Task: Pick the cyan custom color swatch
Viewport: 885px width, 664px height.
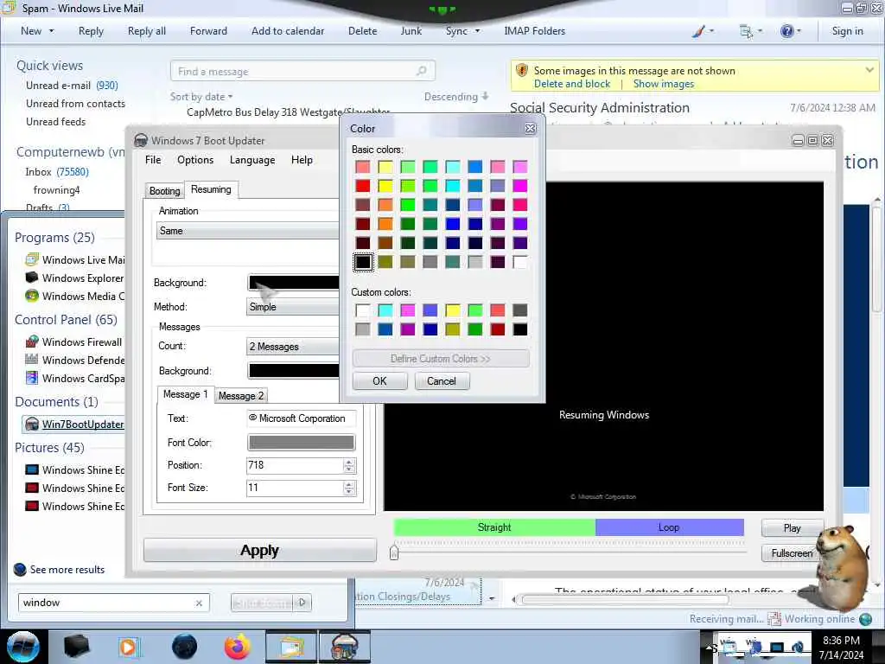Action: (x=385, y=310)
